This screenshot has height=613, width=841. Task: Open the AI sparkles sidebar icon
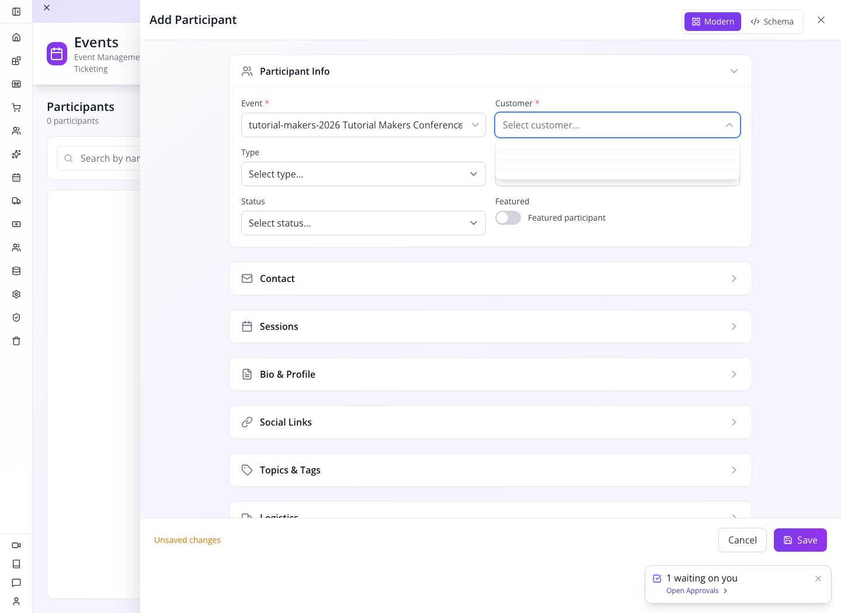click(16, 154)
